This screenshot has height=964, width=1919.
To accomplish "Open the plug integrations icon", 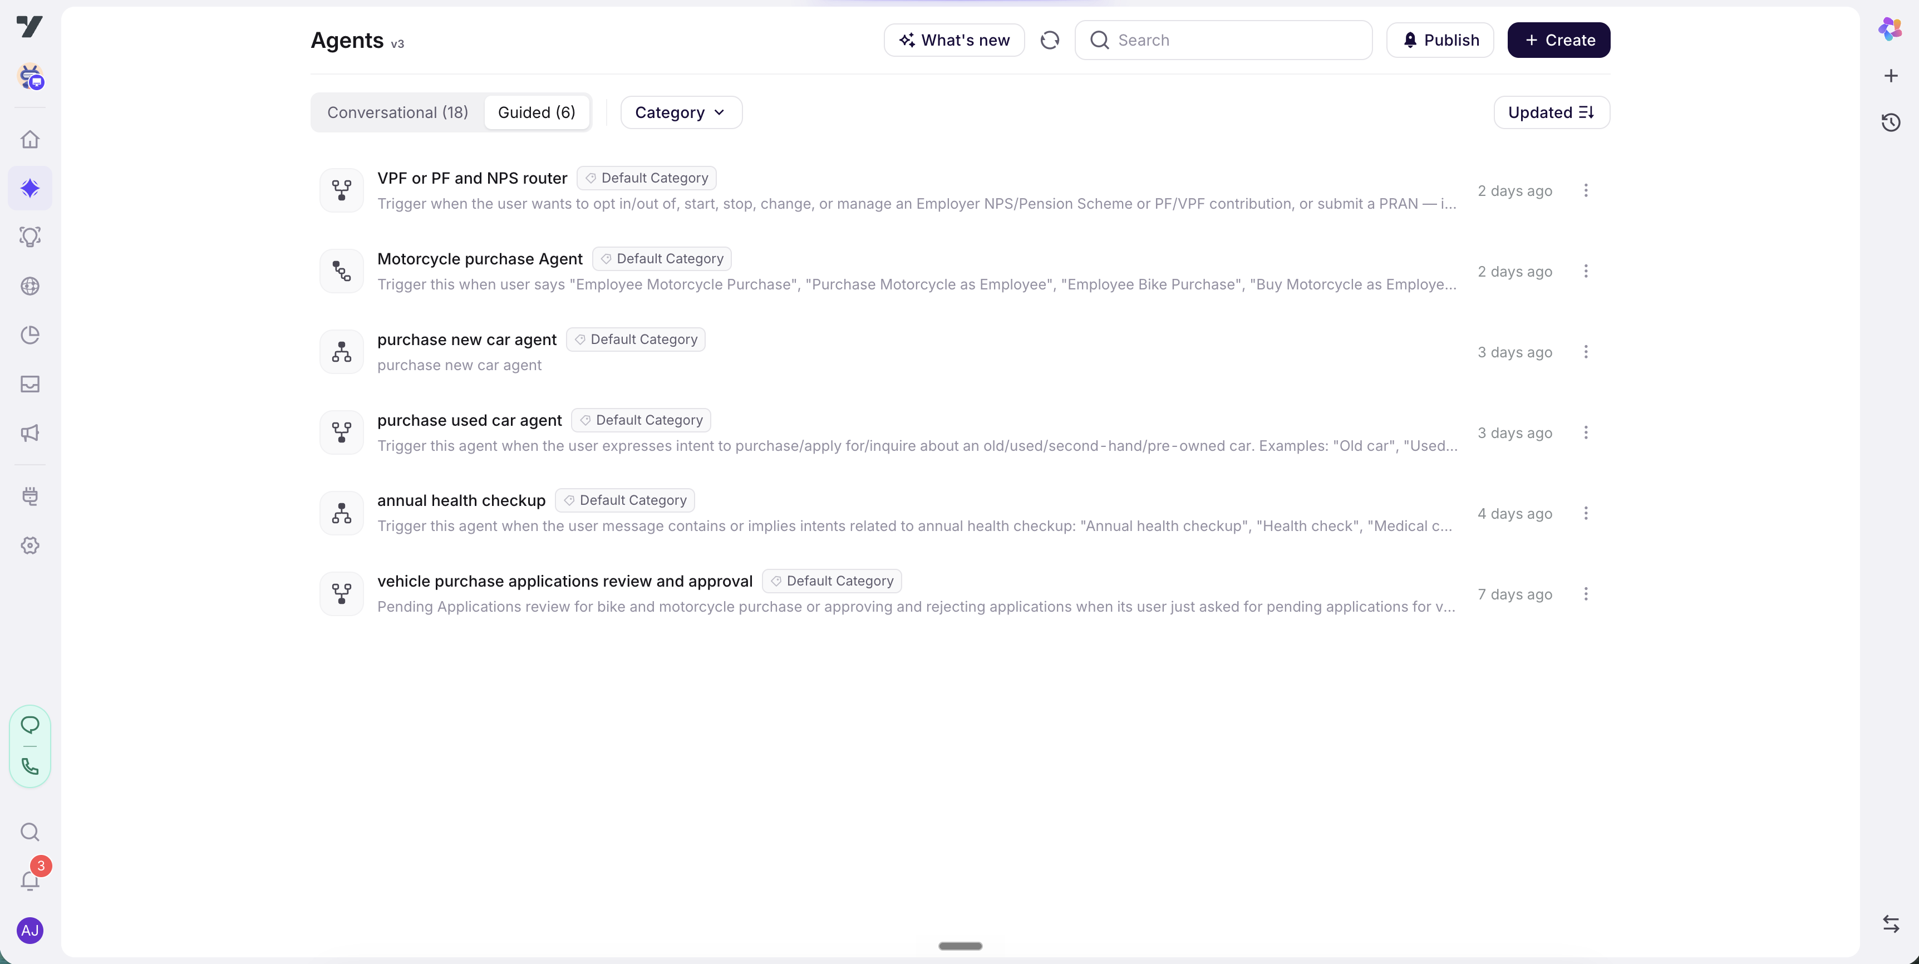I will (x=30, y=496).
